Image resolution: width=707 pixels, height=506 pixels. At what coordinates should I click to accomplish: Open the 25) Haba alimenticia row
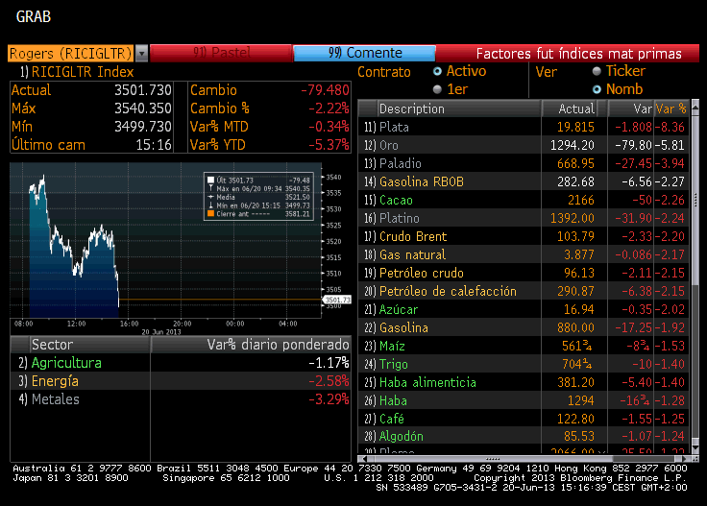coord(524,382)
